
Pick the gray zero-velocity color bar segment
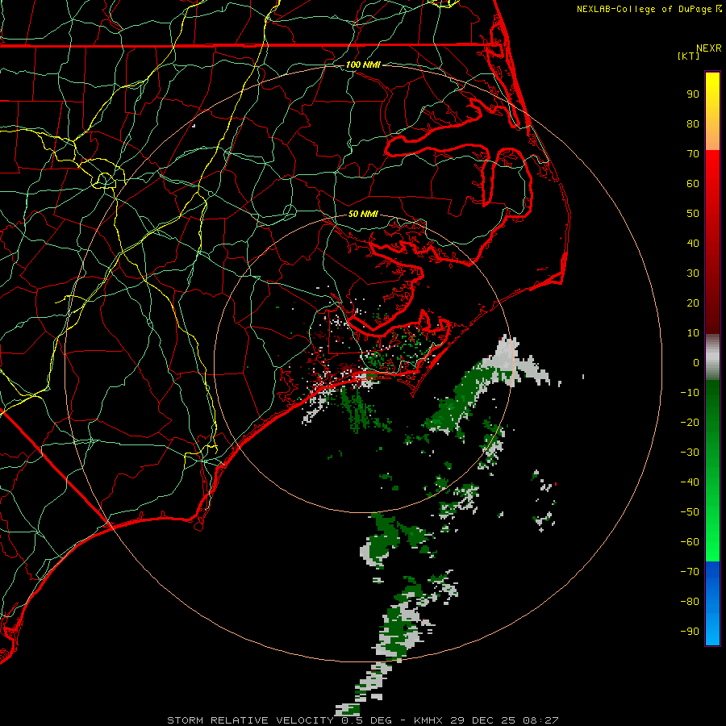click(712, 357)
